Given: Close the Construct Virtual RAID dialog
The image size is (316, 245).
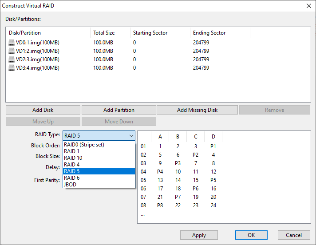Looking at the screenshot, I should pyautogui.click(x=309, y=6).
